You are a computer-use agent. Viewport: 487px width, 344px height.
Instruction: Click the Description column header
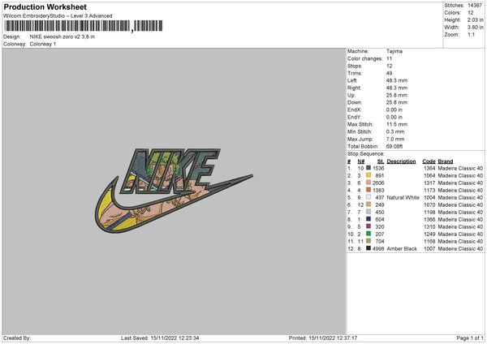pos(401,161)
